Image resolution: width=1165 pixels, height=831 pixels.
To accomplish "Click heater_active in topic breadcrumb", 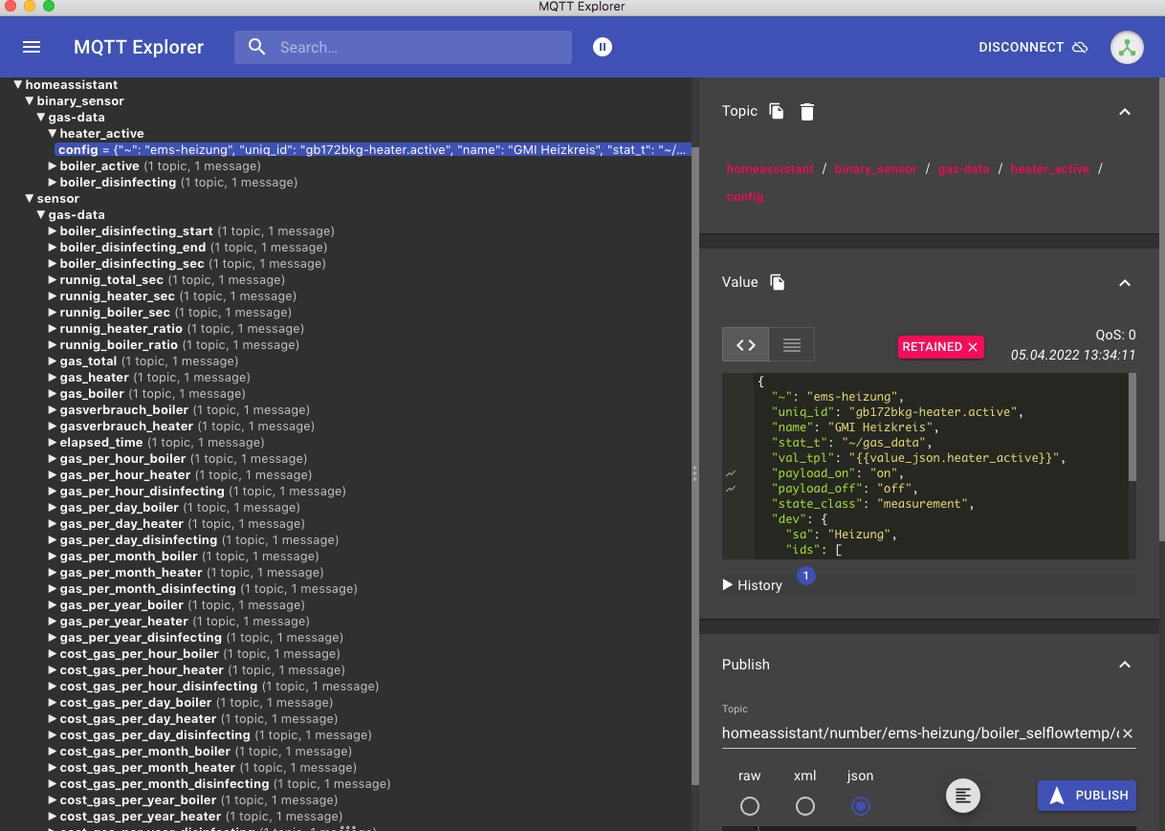I will [1049, 169].
